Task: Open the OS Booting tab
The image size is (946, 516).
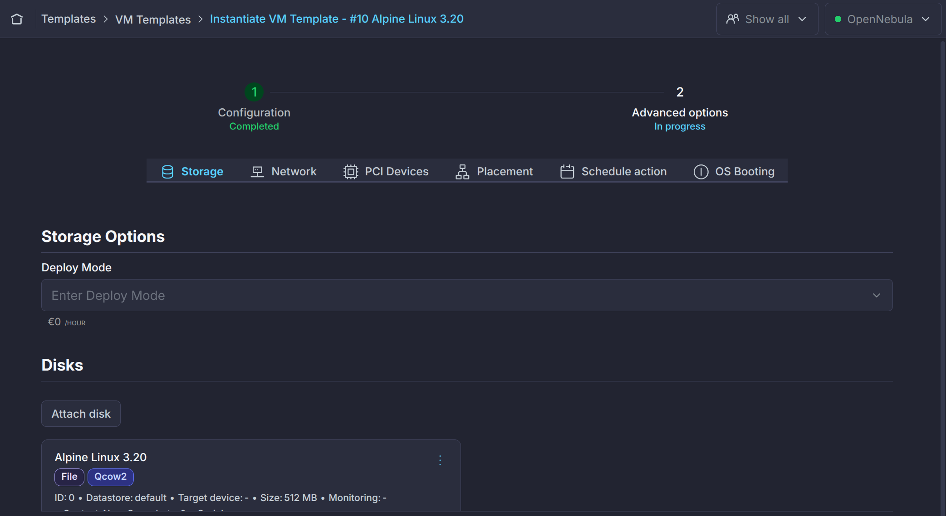Action: click(x=734, y=171)
